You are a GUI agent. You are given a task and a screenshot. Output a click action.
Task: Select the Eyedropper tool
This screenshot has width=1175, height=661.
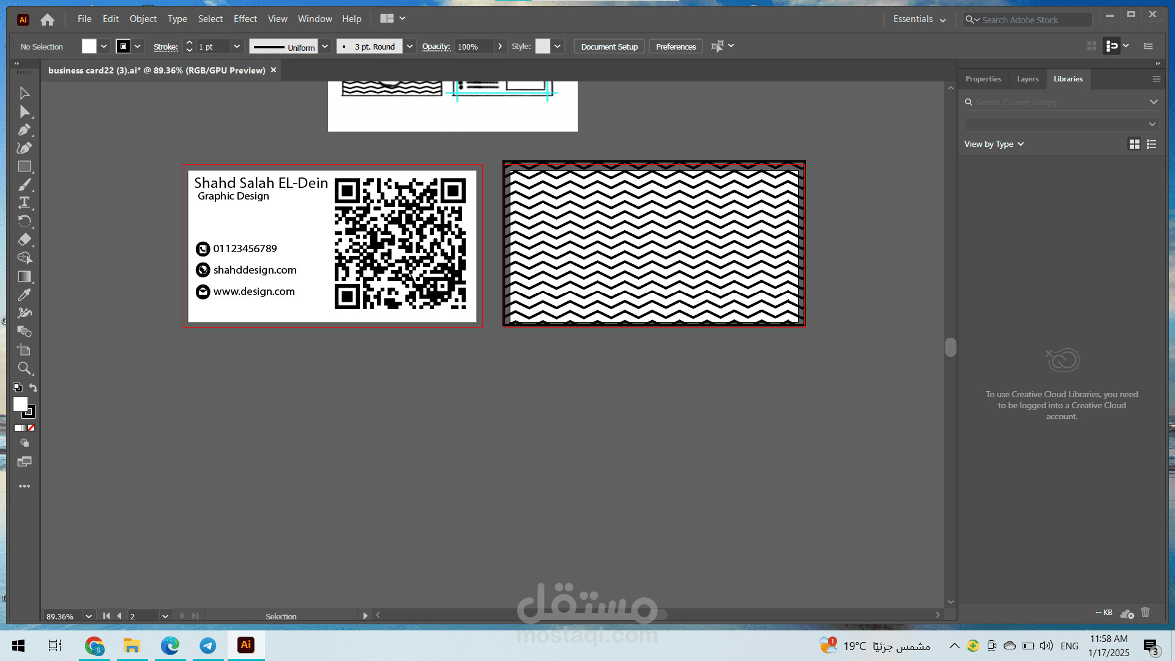click(x=24, y=295)
